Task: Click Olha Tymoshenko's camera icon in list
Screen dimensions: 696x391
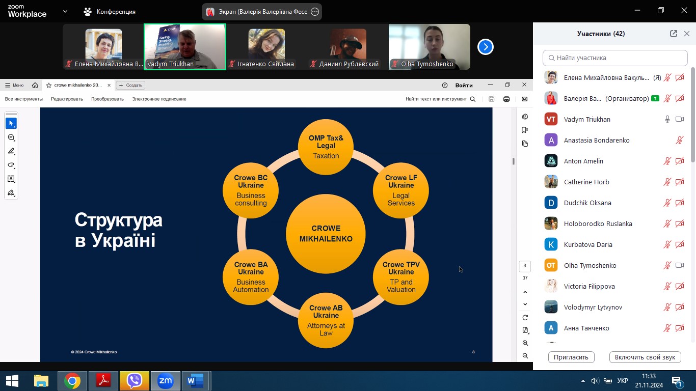Action: (x=680, y=265)
